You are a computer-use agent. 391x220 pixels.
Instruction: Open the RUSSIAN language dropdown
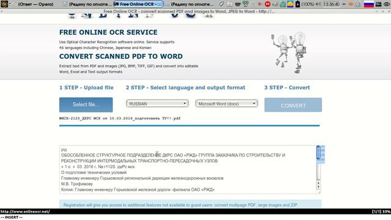click(157, 103)
